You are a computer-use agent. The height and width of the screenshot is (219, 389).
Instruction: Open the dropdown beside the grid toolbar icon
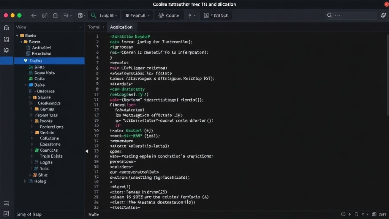pos(85,15)
